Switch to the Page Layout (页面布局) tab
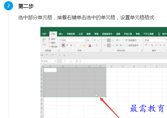Image resolution: width=167 pixels, height=118 pixels. point(71,34)
